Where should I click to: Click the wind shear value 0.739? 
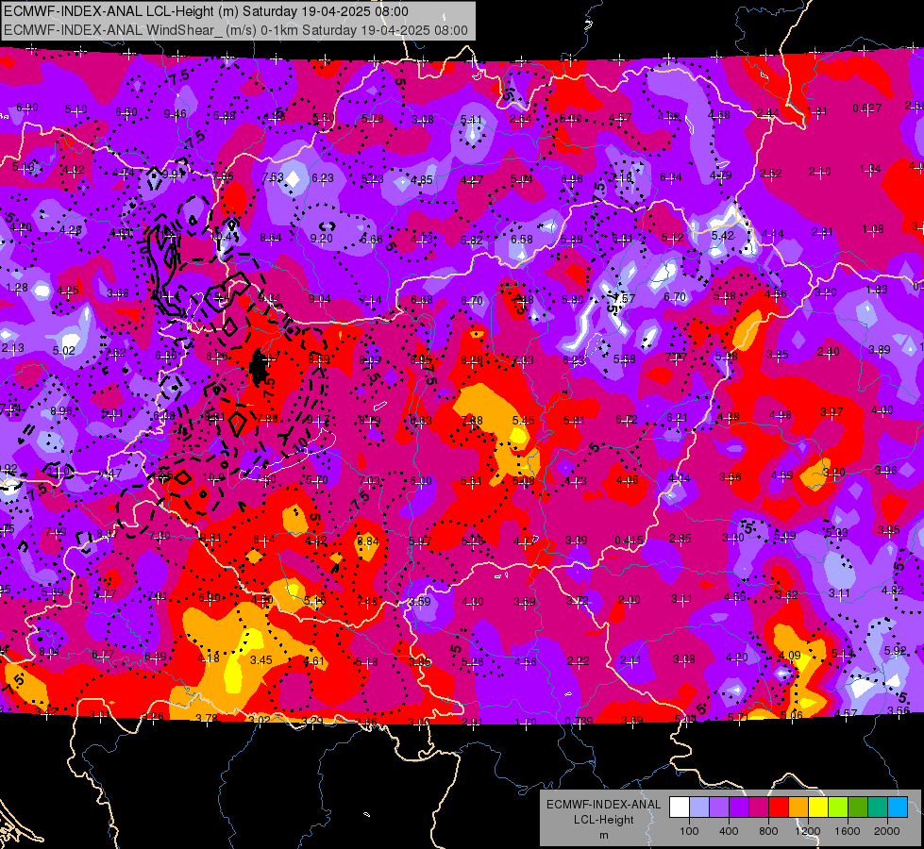[x=579, y=721]
